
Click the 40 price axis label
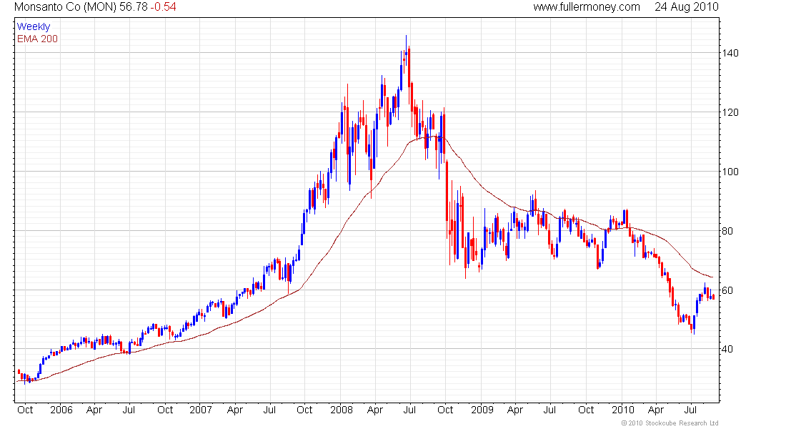(727, 349)
